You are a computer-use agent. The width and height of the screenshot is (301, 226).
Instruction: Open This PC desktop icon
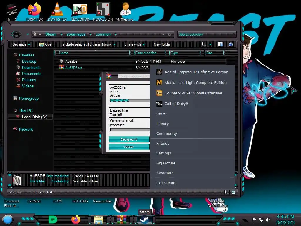coord(11,12)
